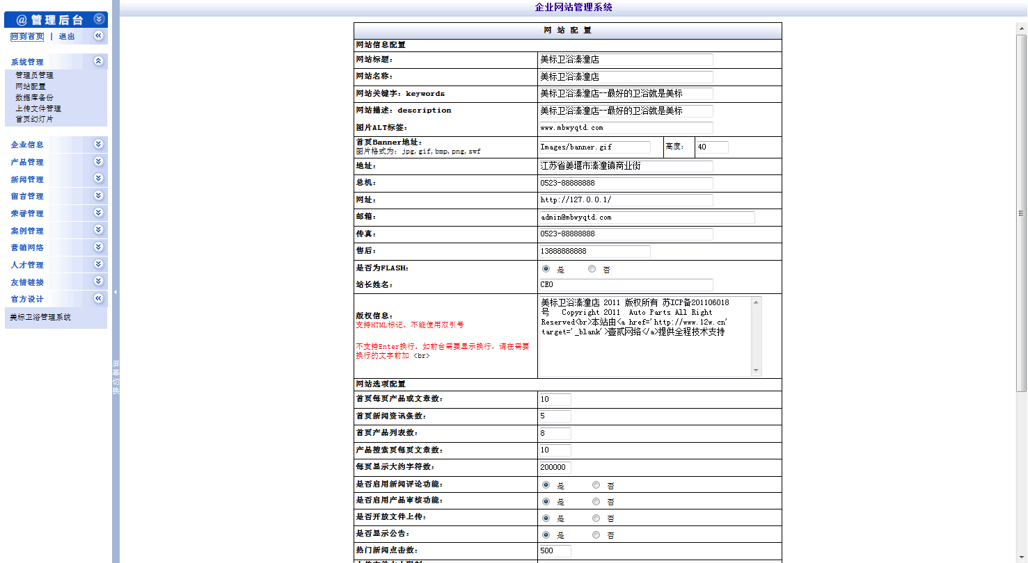This screenshot has width=1028, height=563.
Task: Click the double-arrow icon beside 官方设计
Action: pos(99,298)
